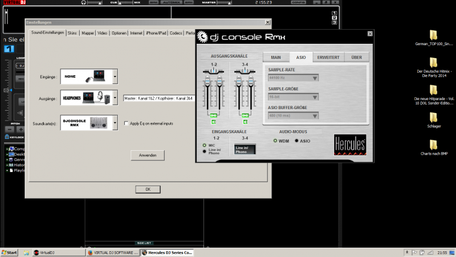Click the master volume slider in top bar
This screenshot has width=456, height=257.
(224, 2)
